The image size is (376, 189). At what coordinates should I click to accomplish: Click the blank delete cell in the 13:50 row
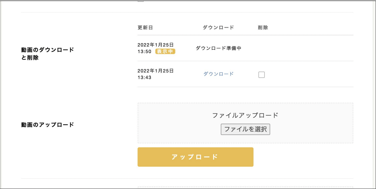(262, 48)
